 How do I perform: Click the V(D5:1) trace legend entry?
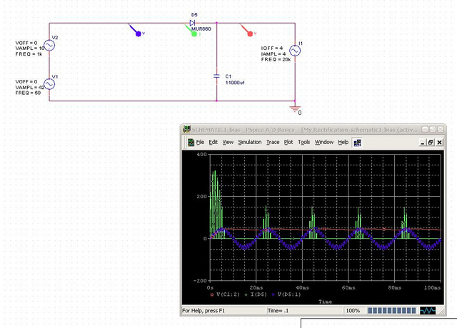[286, 294]
